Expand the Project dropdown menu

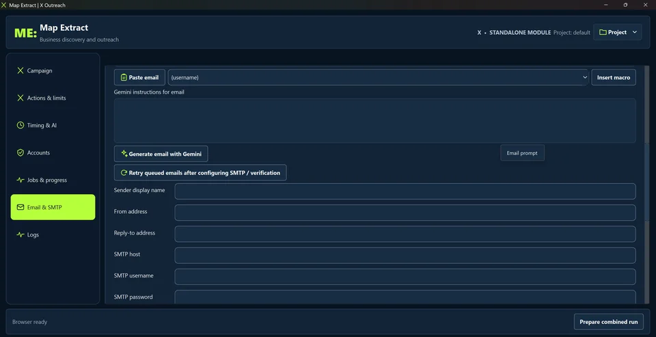pos(617,32)
